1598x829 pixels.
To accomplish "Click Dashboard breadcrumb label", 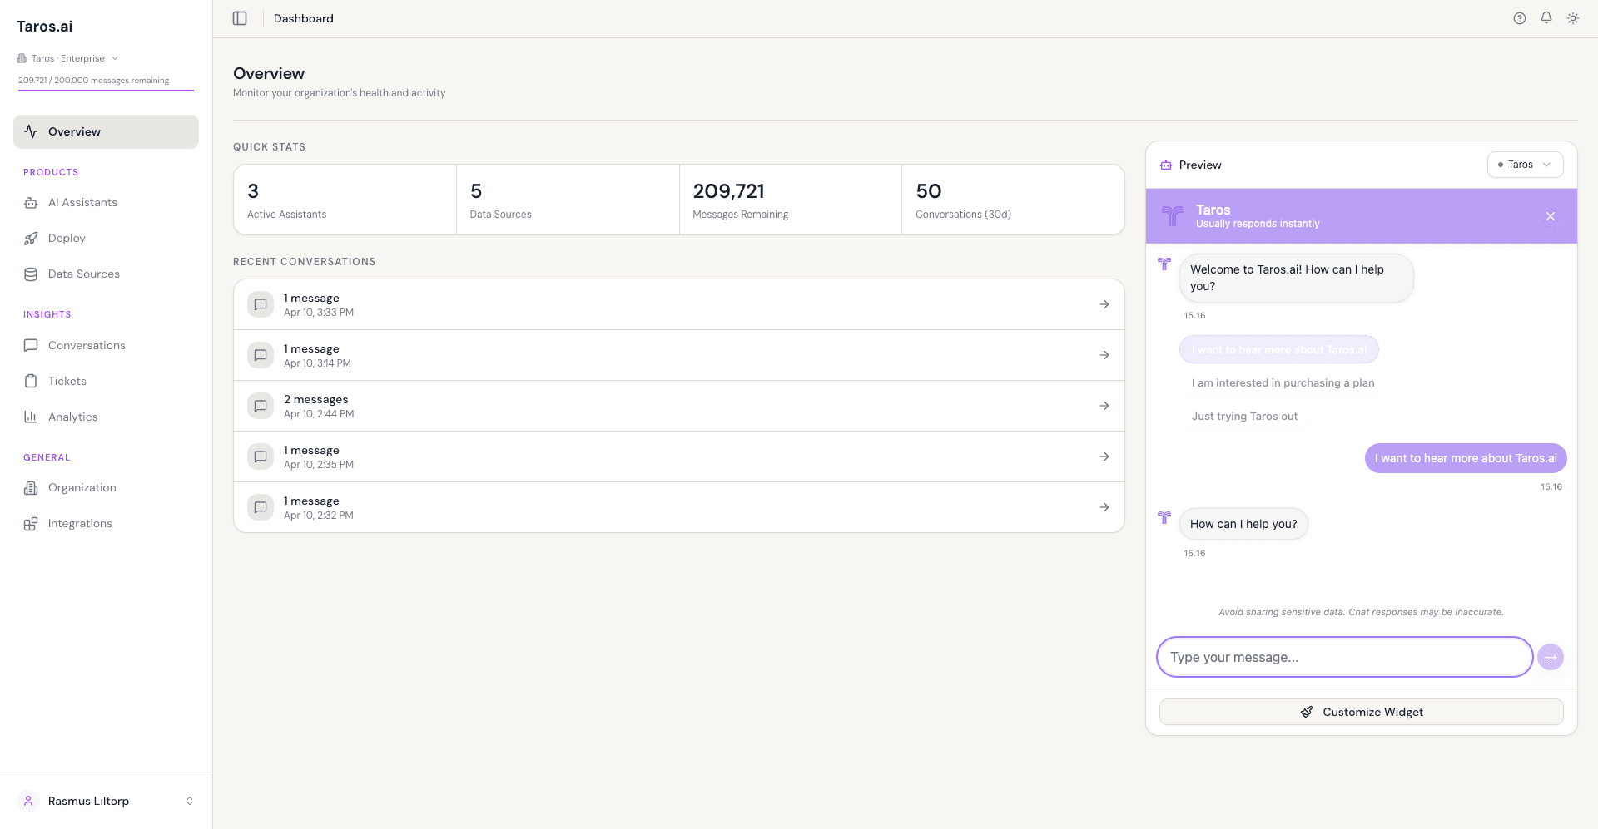I will point(304,18).
